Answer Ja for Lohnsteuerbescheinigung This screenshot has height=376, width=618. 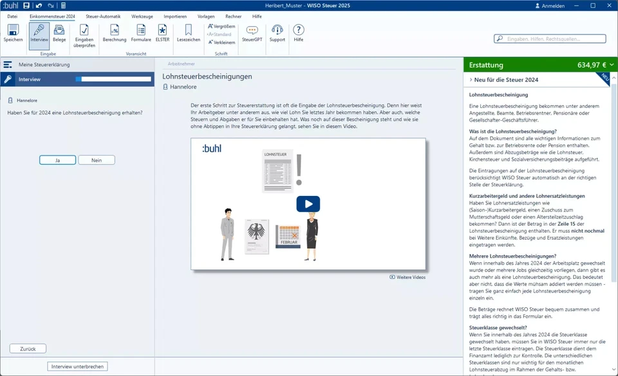click(x=57, y=160)
